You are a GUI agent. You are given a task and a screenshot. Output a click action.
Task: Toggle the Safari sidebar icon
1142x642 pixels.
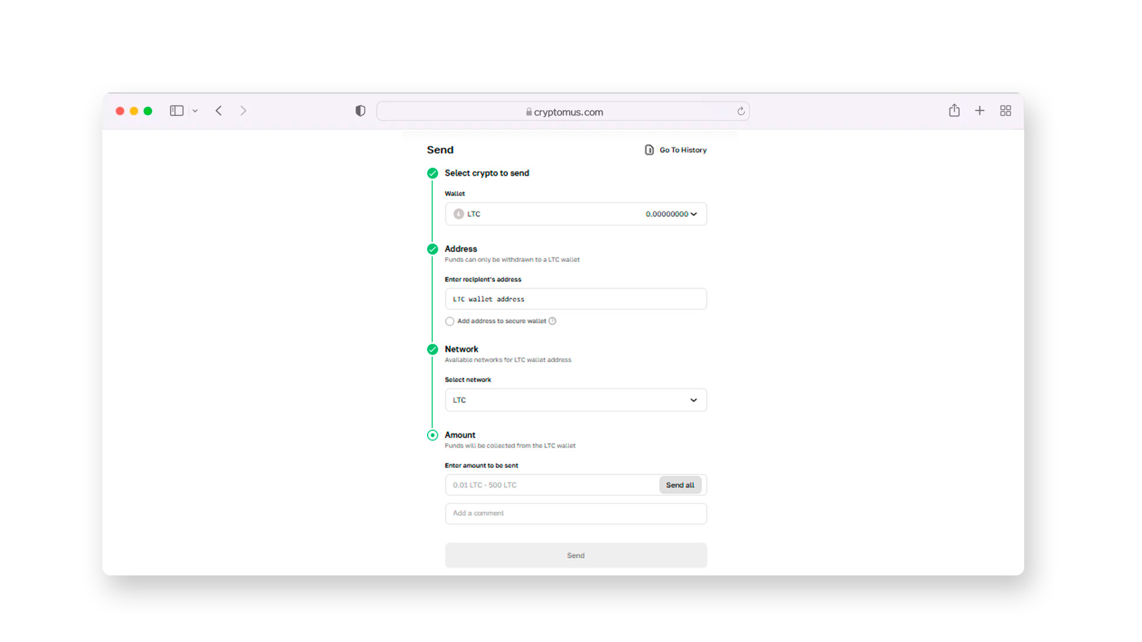[177, 111]
